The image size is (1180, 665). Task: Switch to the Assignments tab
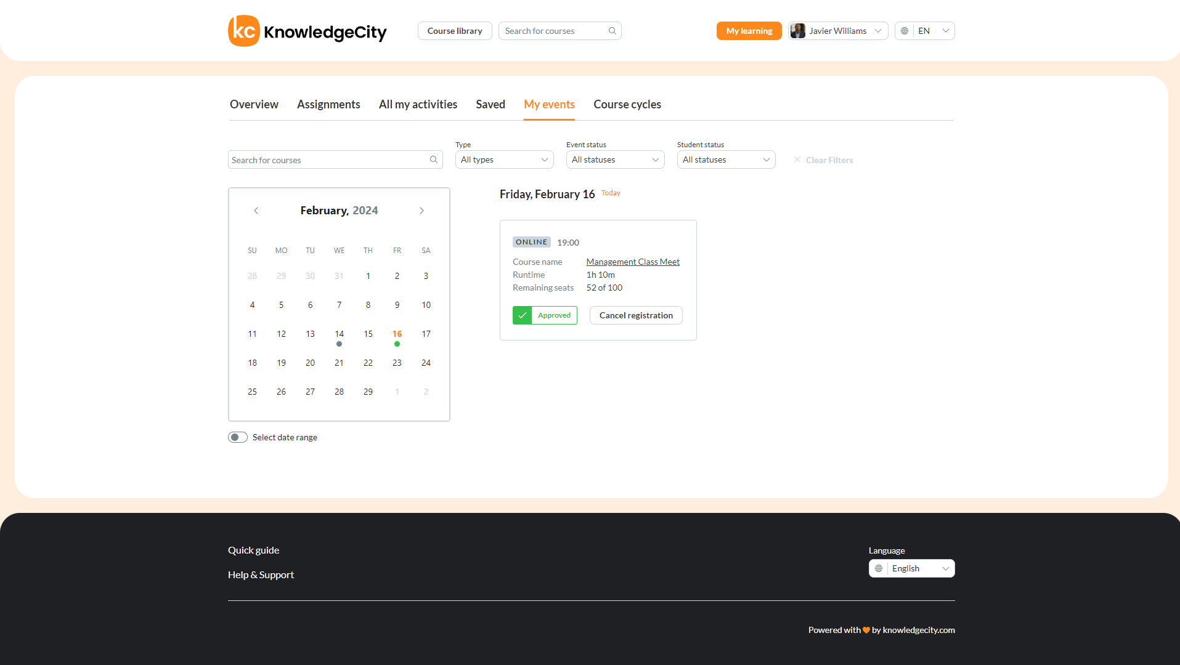click(328, 104)
